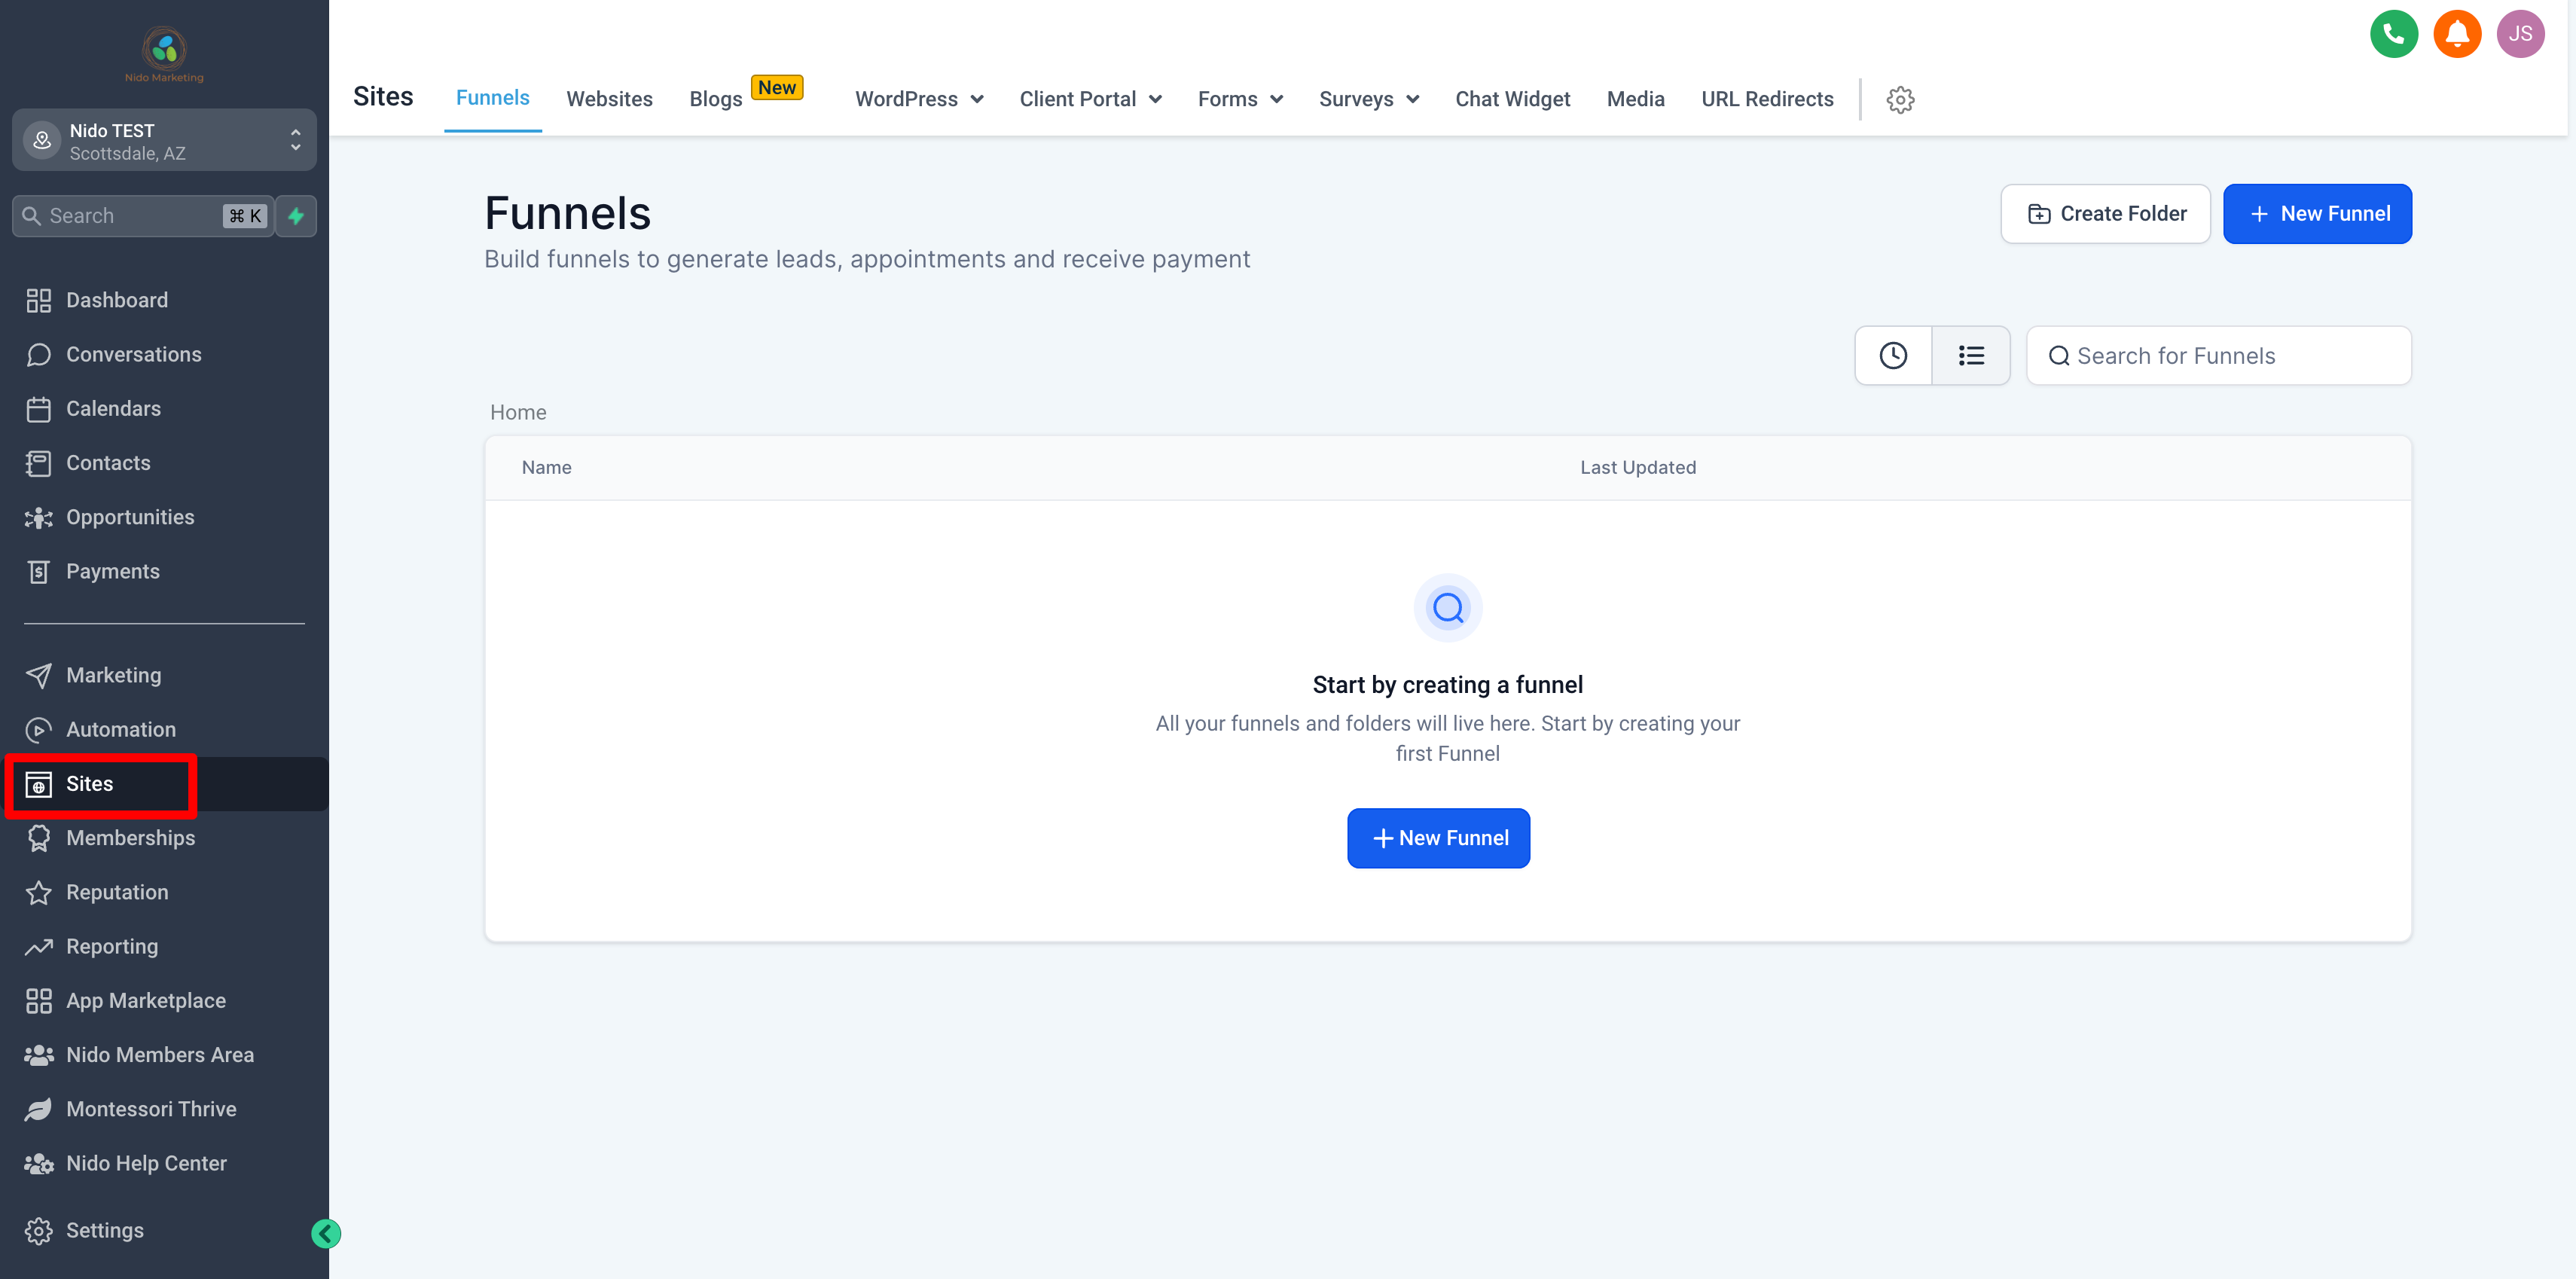Expand the Forms dropdown
The width and height of the screenshot is (2576, 1279).
click(1240, 99)
